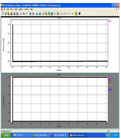Image resolution: width=121 pixels, height=139 pixels.
Task: Click the Play/resume arrow icon
Action: point(73,14)
